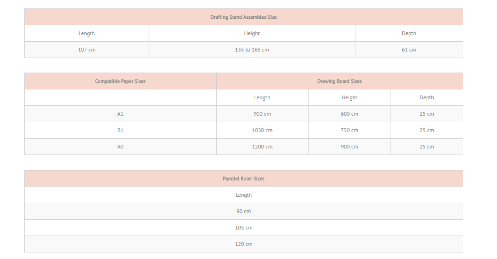Select the 600 cm height cell
The image size is (497, 259).
[349, 114]
